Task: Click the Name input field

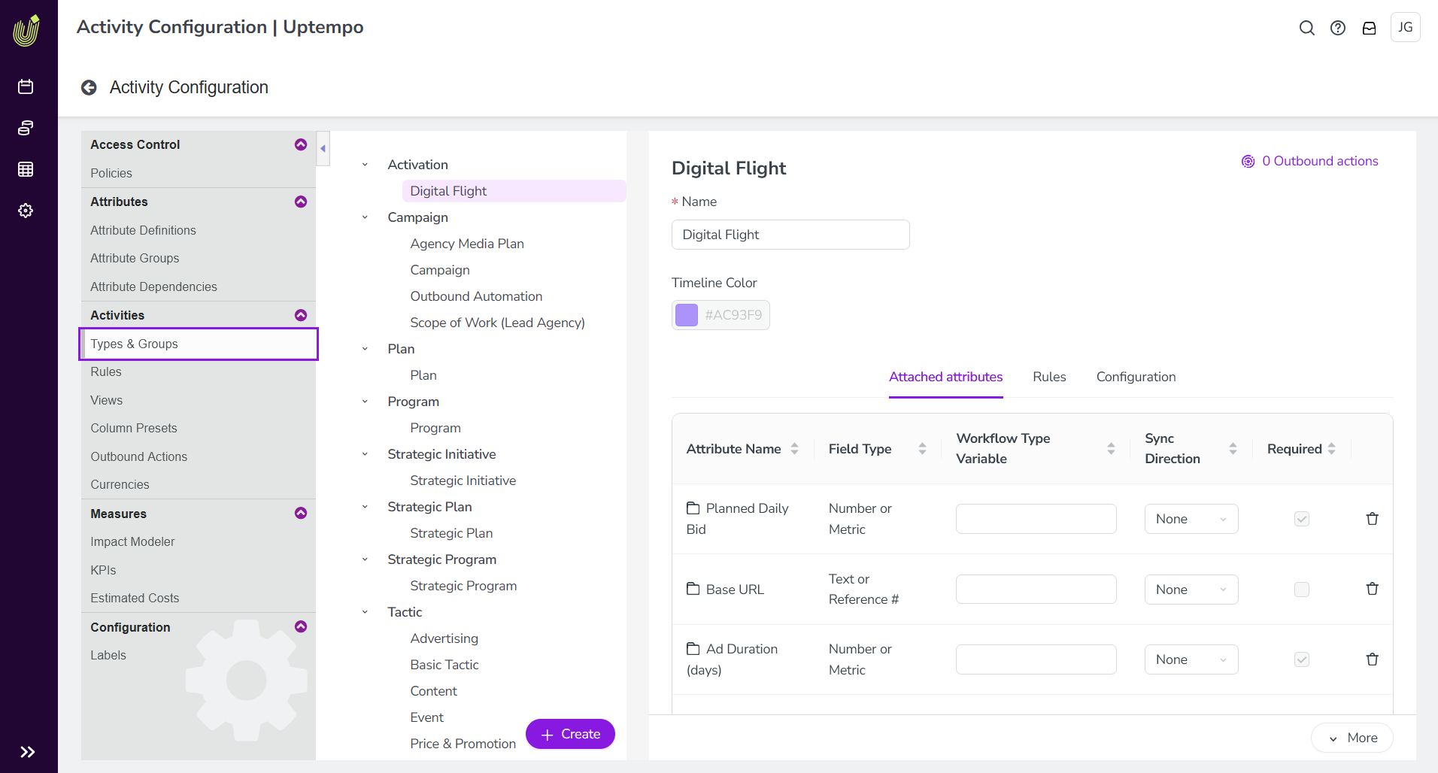Action: (x=790, y=235)
